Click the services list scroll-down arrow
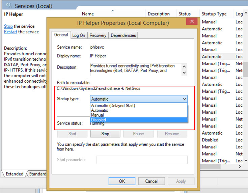 [x=246, y=160]
